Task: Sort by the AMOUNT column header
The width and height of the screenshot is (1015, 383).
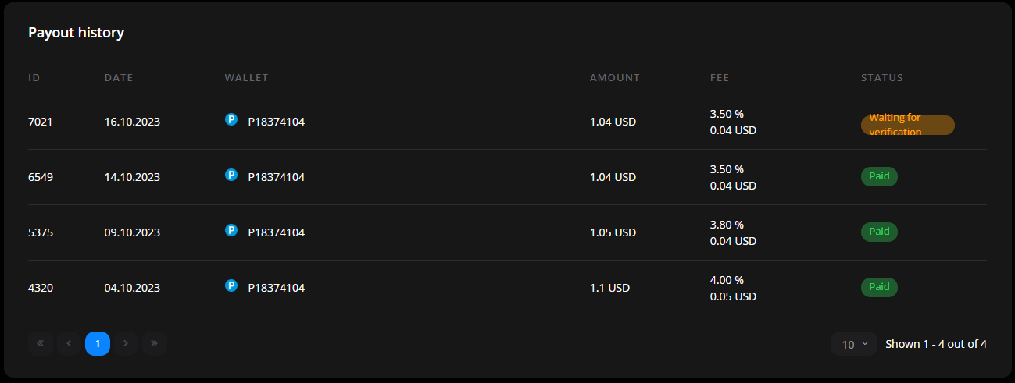Action: tap(614, 78)
